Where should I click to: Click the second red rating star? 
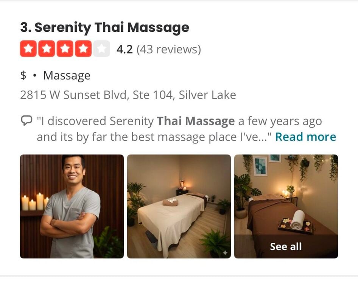pyautogui.click(x=47, y=49)
